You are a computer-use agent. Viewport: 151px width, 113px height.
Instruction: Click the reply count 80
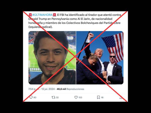click(35, 97)
